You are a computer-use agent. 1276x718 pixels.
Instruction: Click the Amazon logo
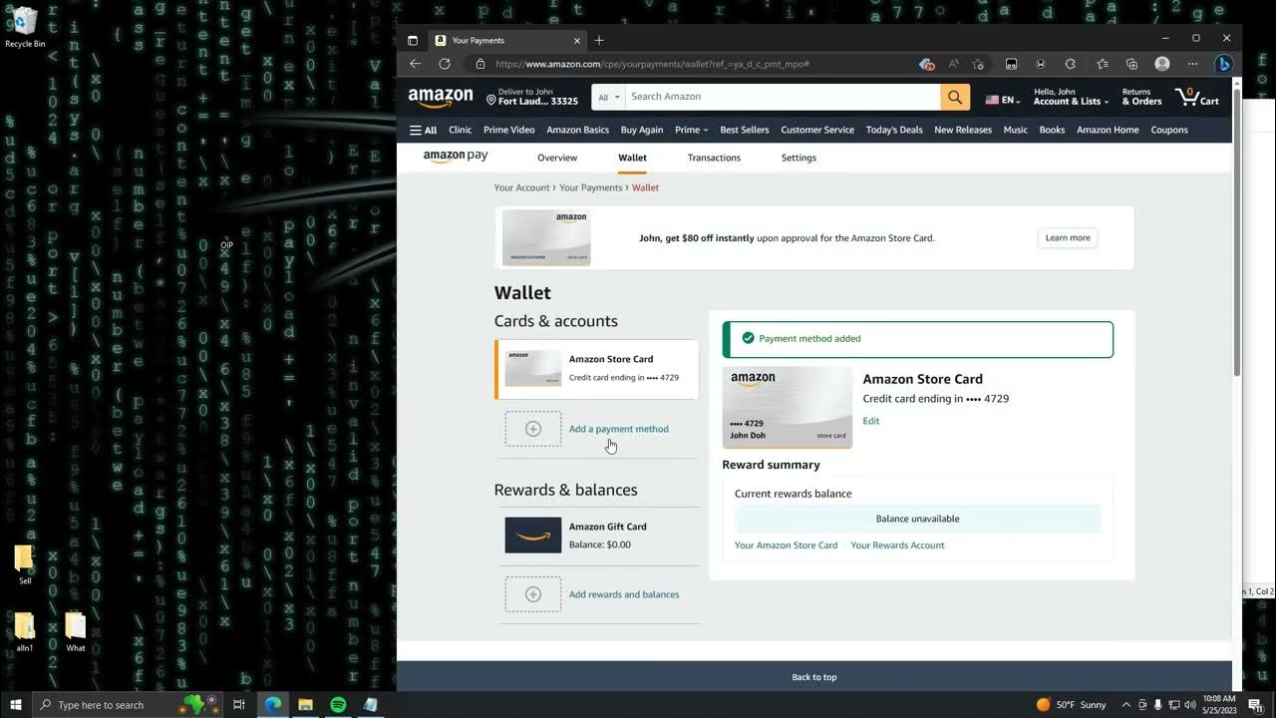tap(441, 98)
